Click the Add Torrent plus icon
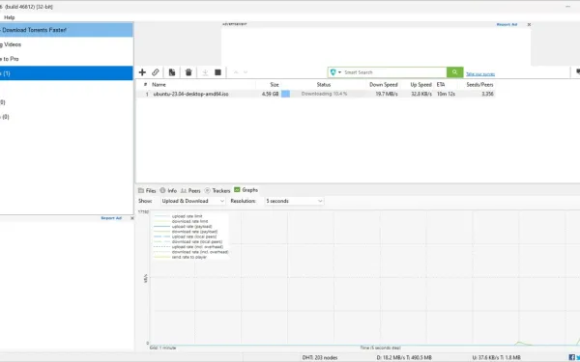580x362 pixels. (142, 72)
